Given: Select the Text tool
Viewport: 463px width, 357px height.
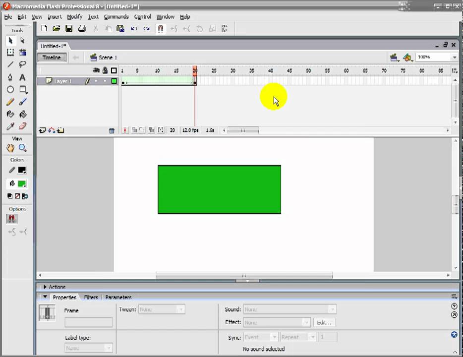Looking at the screenshot, I should click(x=23, y=77).
